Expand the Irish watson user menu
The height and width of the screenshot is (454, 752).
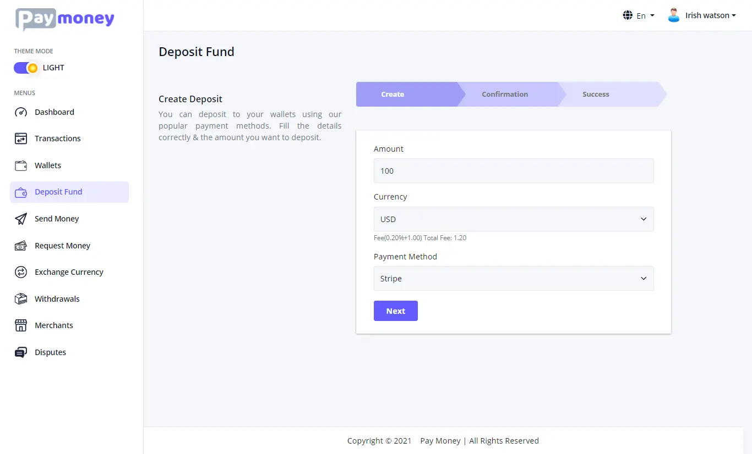[x=702, y=15]
